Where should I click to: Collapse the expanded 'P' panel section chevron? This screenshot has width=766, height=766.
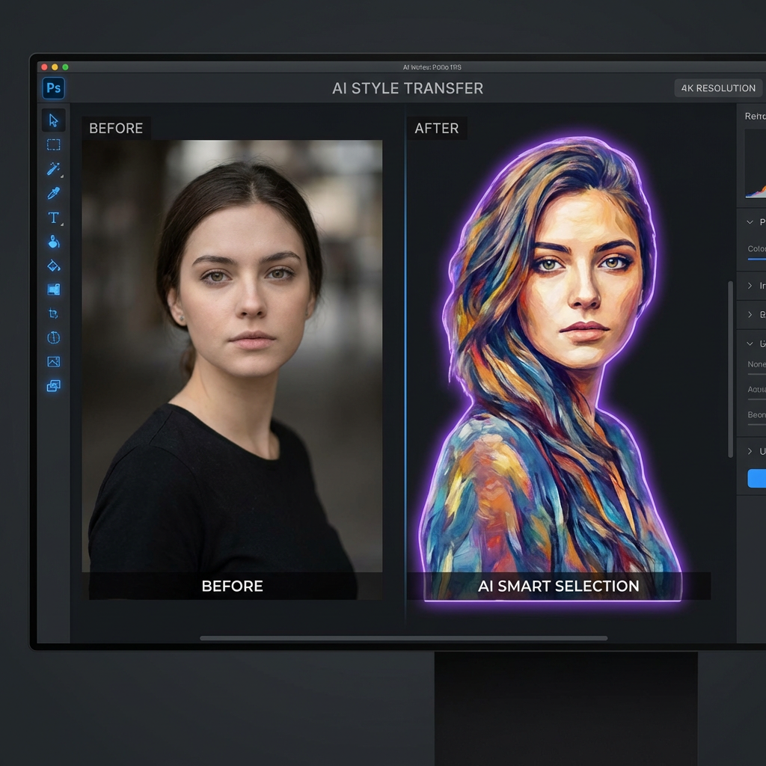(750, 222)
